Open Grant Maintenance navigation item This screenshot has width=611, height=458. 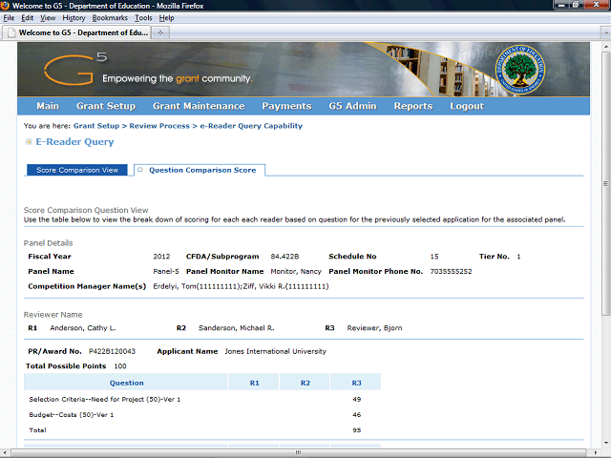(199, 106)
